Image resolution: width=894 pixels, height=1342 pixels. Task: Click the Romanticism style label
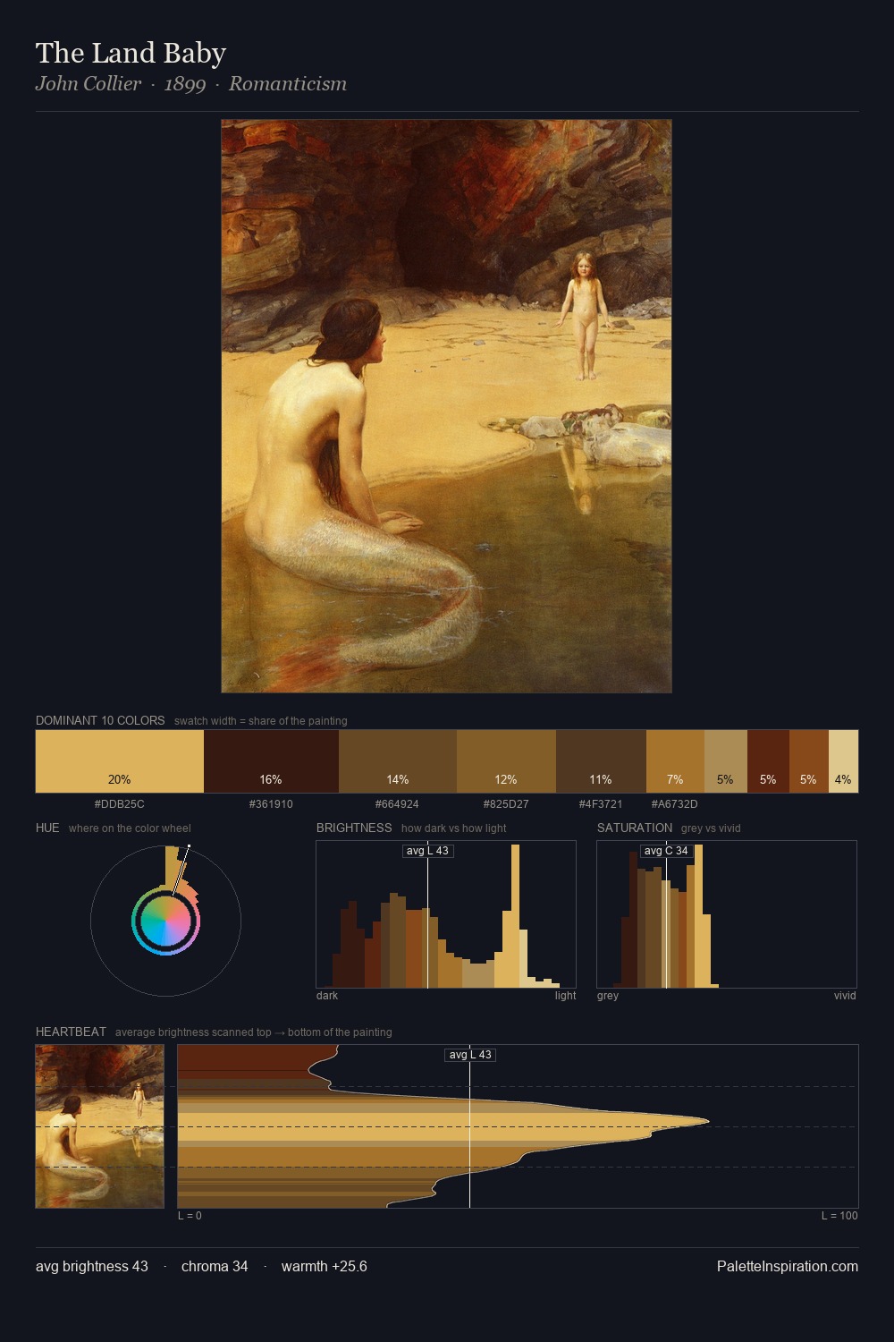tap(288, 84)
